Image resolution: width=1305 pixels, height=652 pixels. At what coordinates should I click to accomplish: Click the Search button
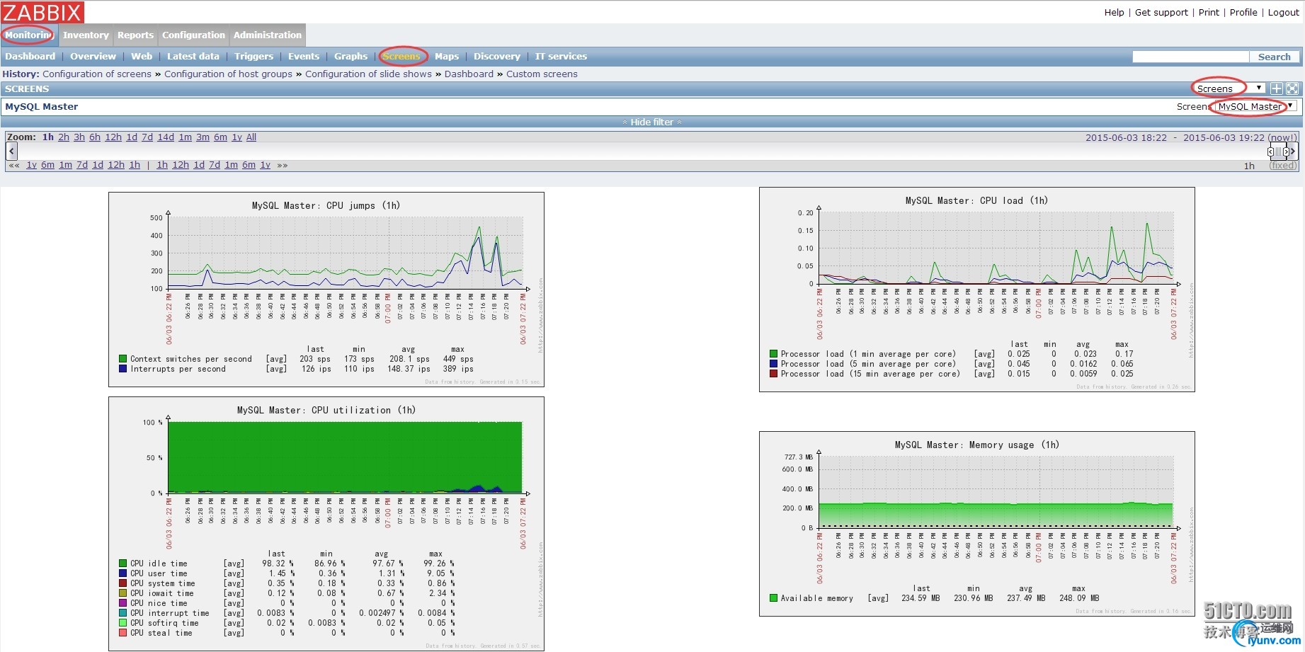point(1274,57)
